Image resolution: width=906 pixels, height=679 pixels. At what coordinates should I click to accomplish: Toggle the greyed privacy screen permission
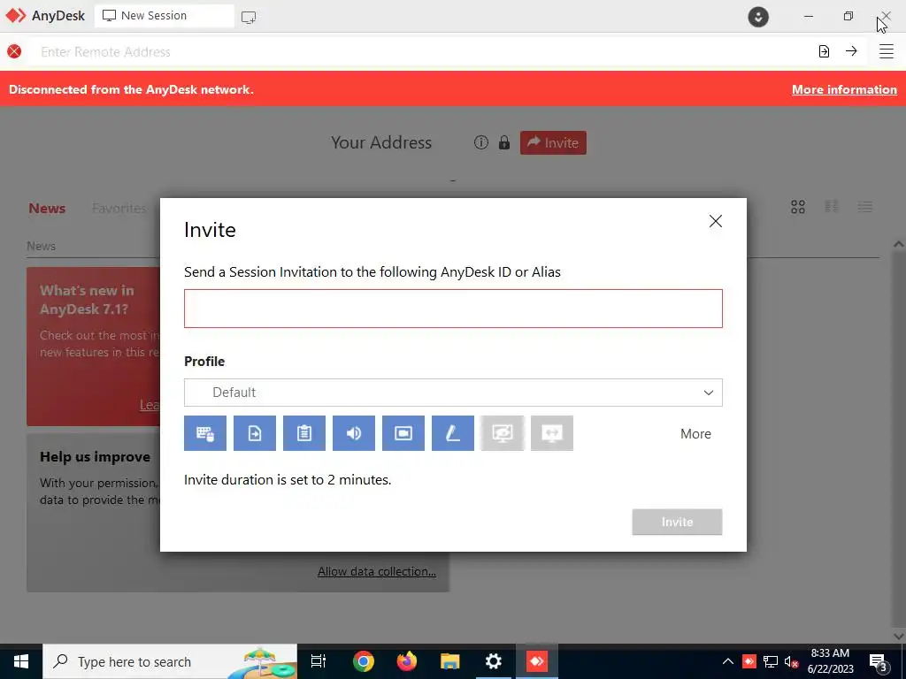503,433
